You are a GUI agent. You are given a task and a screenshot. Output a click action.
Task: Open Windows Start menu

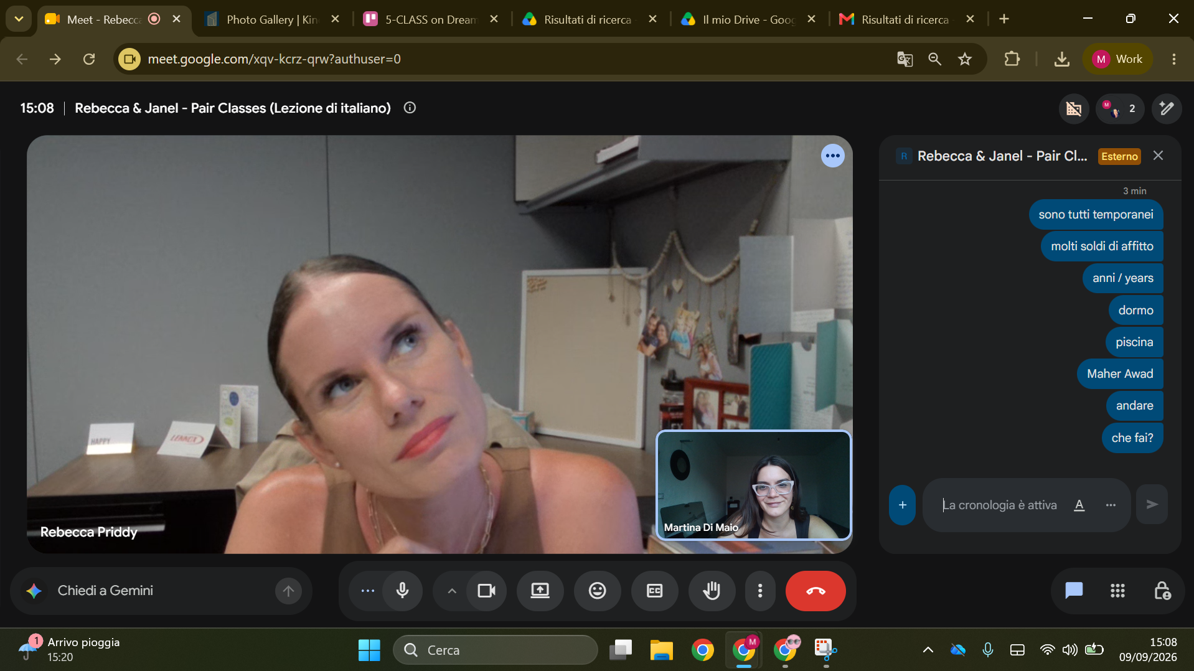[x=369, y=650]
